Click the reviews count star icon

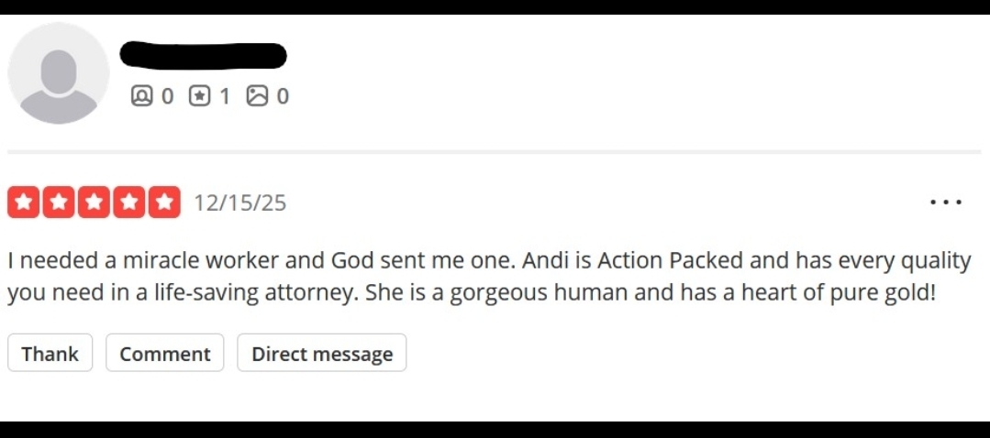click(x=199, y=95)
